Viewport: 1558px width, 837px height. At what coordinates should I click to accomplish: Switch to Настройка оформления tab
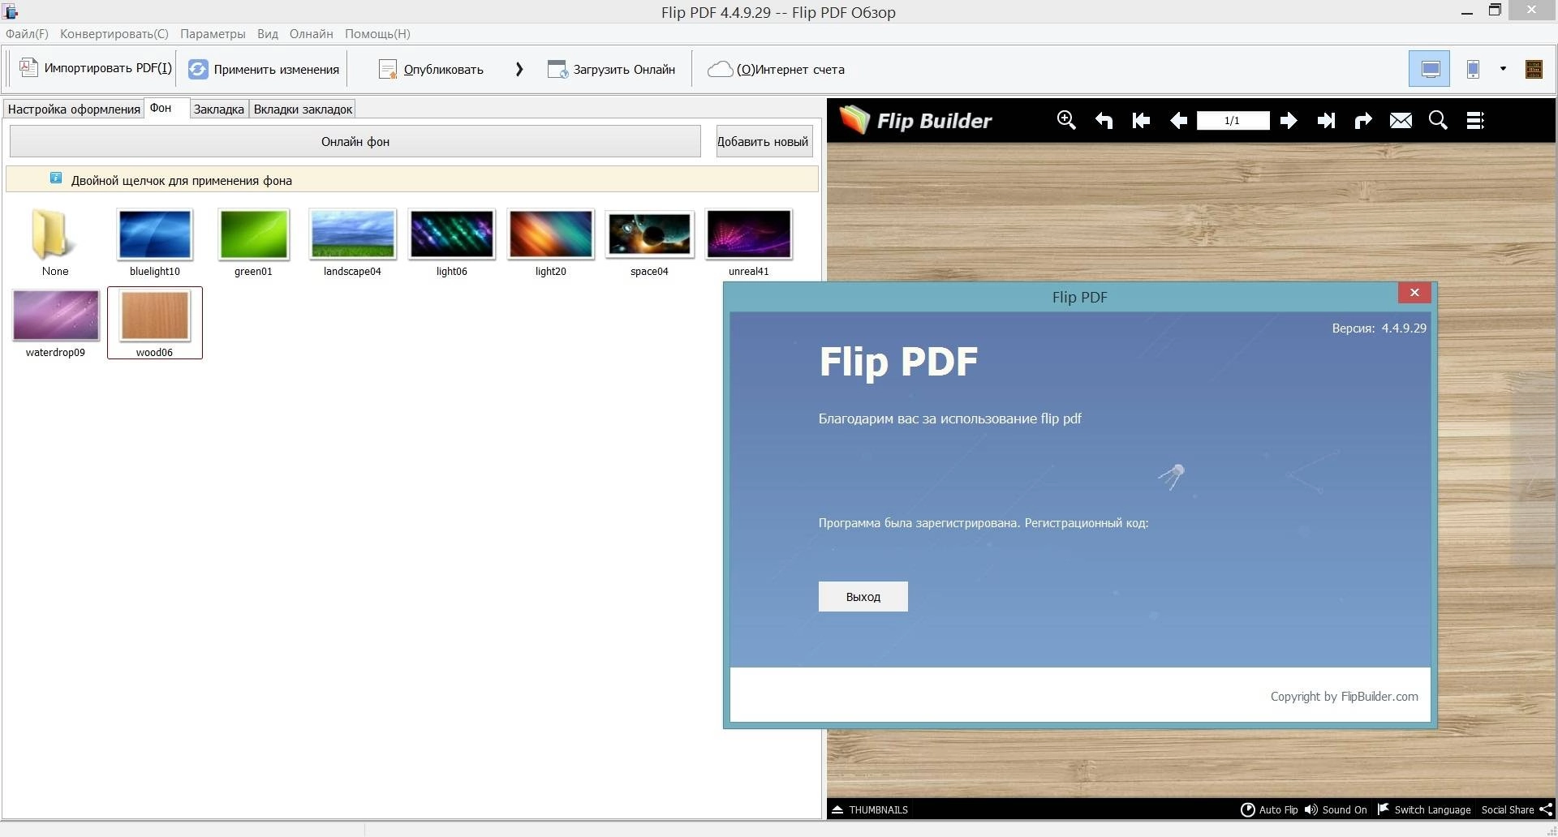pos(74,109)
